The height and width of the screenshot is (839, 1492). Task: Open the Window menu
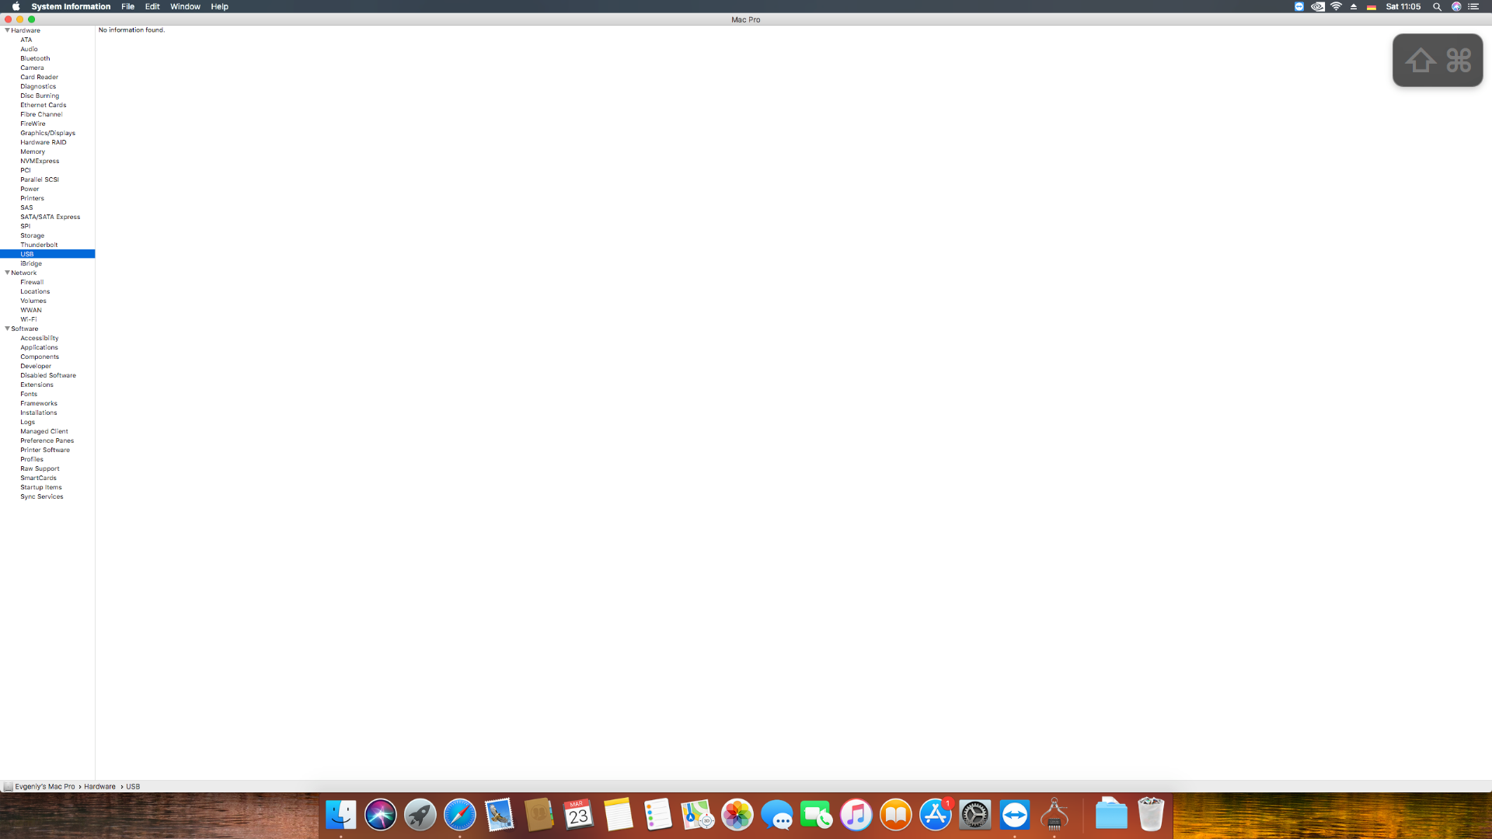coord(185,6)
